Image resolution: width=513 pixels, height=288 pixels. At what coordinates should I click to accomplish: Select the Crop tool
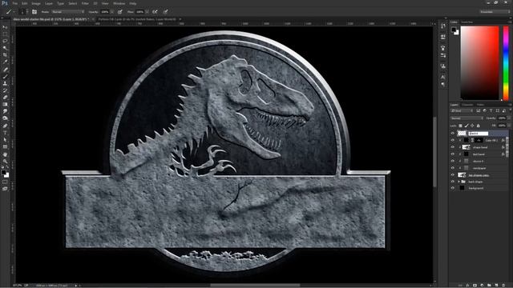[x=5, y=55]
